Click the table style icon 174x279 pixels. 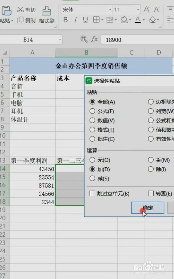110,20
